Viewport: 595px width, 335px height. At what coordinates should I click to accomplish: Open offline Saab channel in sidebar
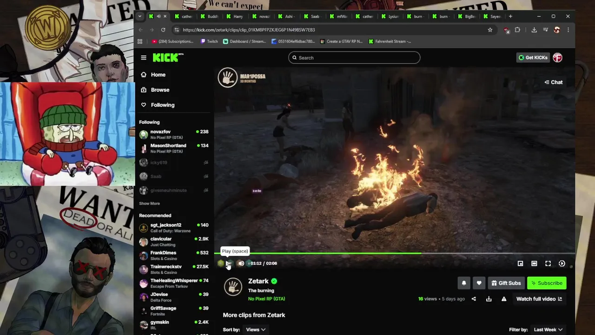pos(174,176)
